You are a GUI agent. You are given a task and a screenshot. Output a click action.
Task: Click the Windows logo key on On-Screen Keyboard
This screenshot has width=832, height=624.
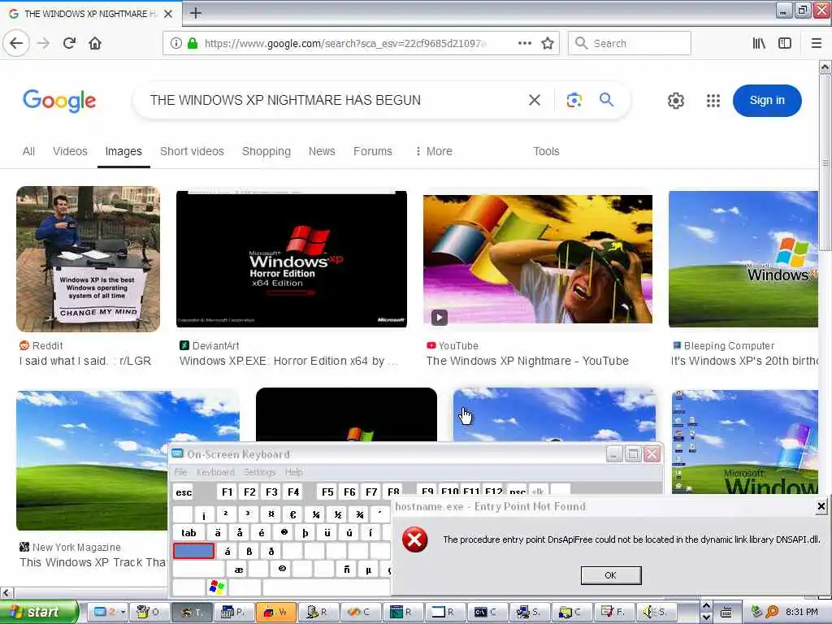click(217, 587)
